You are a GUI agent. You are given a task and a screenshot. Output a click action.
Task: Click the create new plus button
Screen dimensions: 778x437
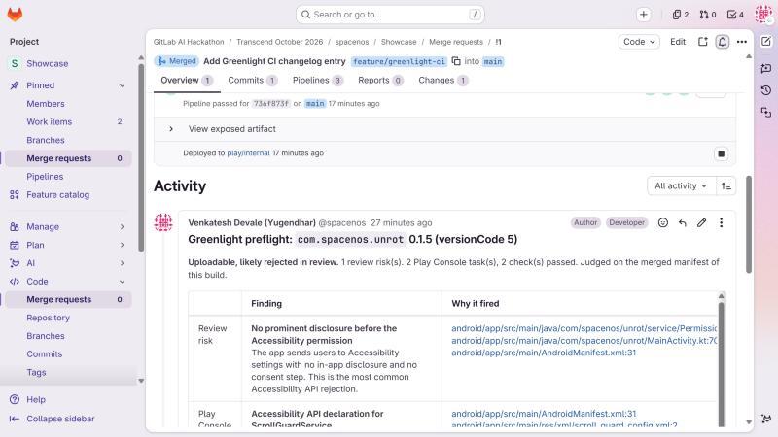click(x=644, y=15)
